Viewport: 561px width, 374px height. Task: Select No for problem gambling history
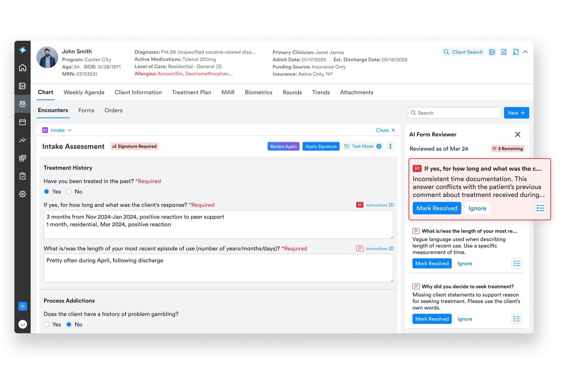click(x=69, y=325)
